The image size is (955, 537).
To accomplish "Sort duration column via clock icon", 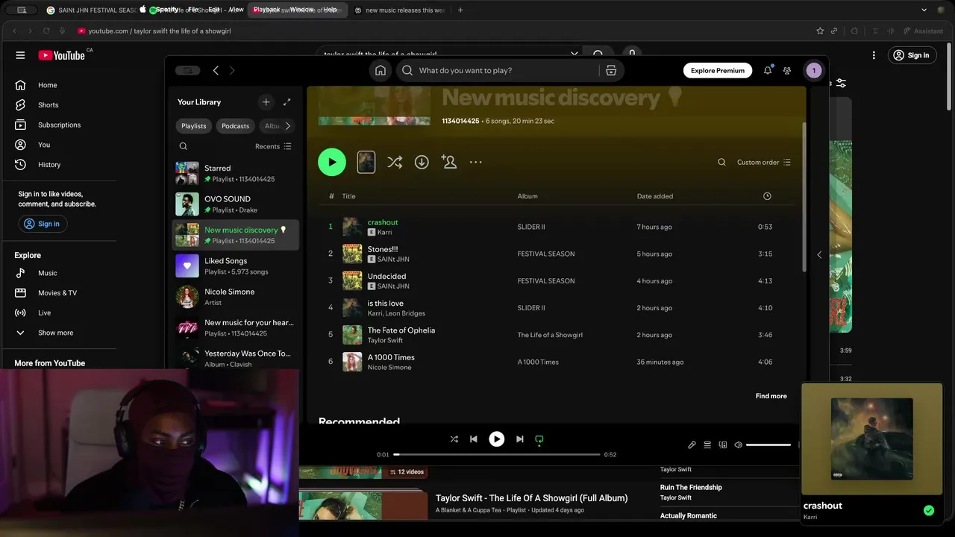I will 767,196.
